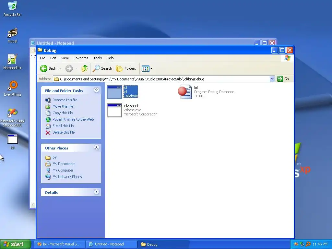
Task: Click the Visual Studio tray icon
Action: pyautogui.click(x=296, y=244)
